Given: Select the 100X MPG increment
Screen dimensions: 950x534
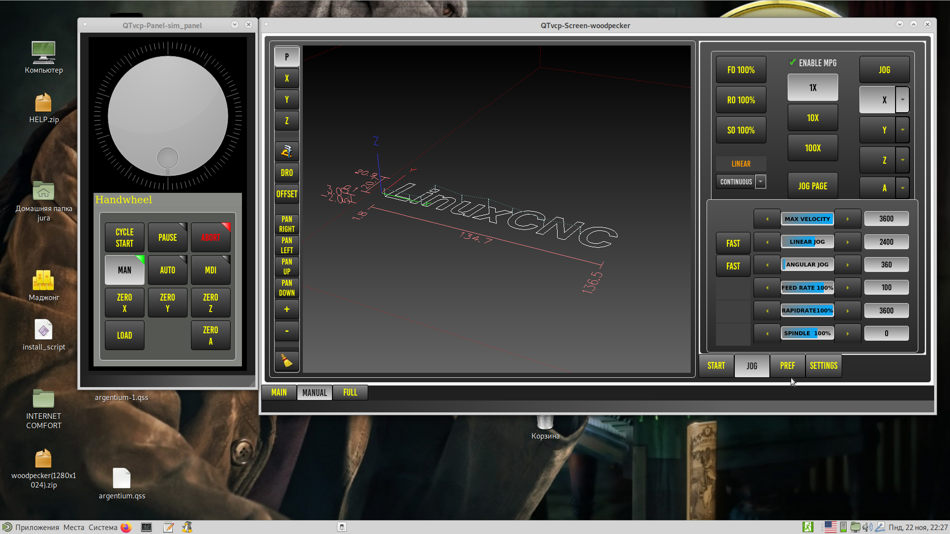Looking at the screenshot, I should click(812, 148).
